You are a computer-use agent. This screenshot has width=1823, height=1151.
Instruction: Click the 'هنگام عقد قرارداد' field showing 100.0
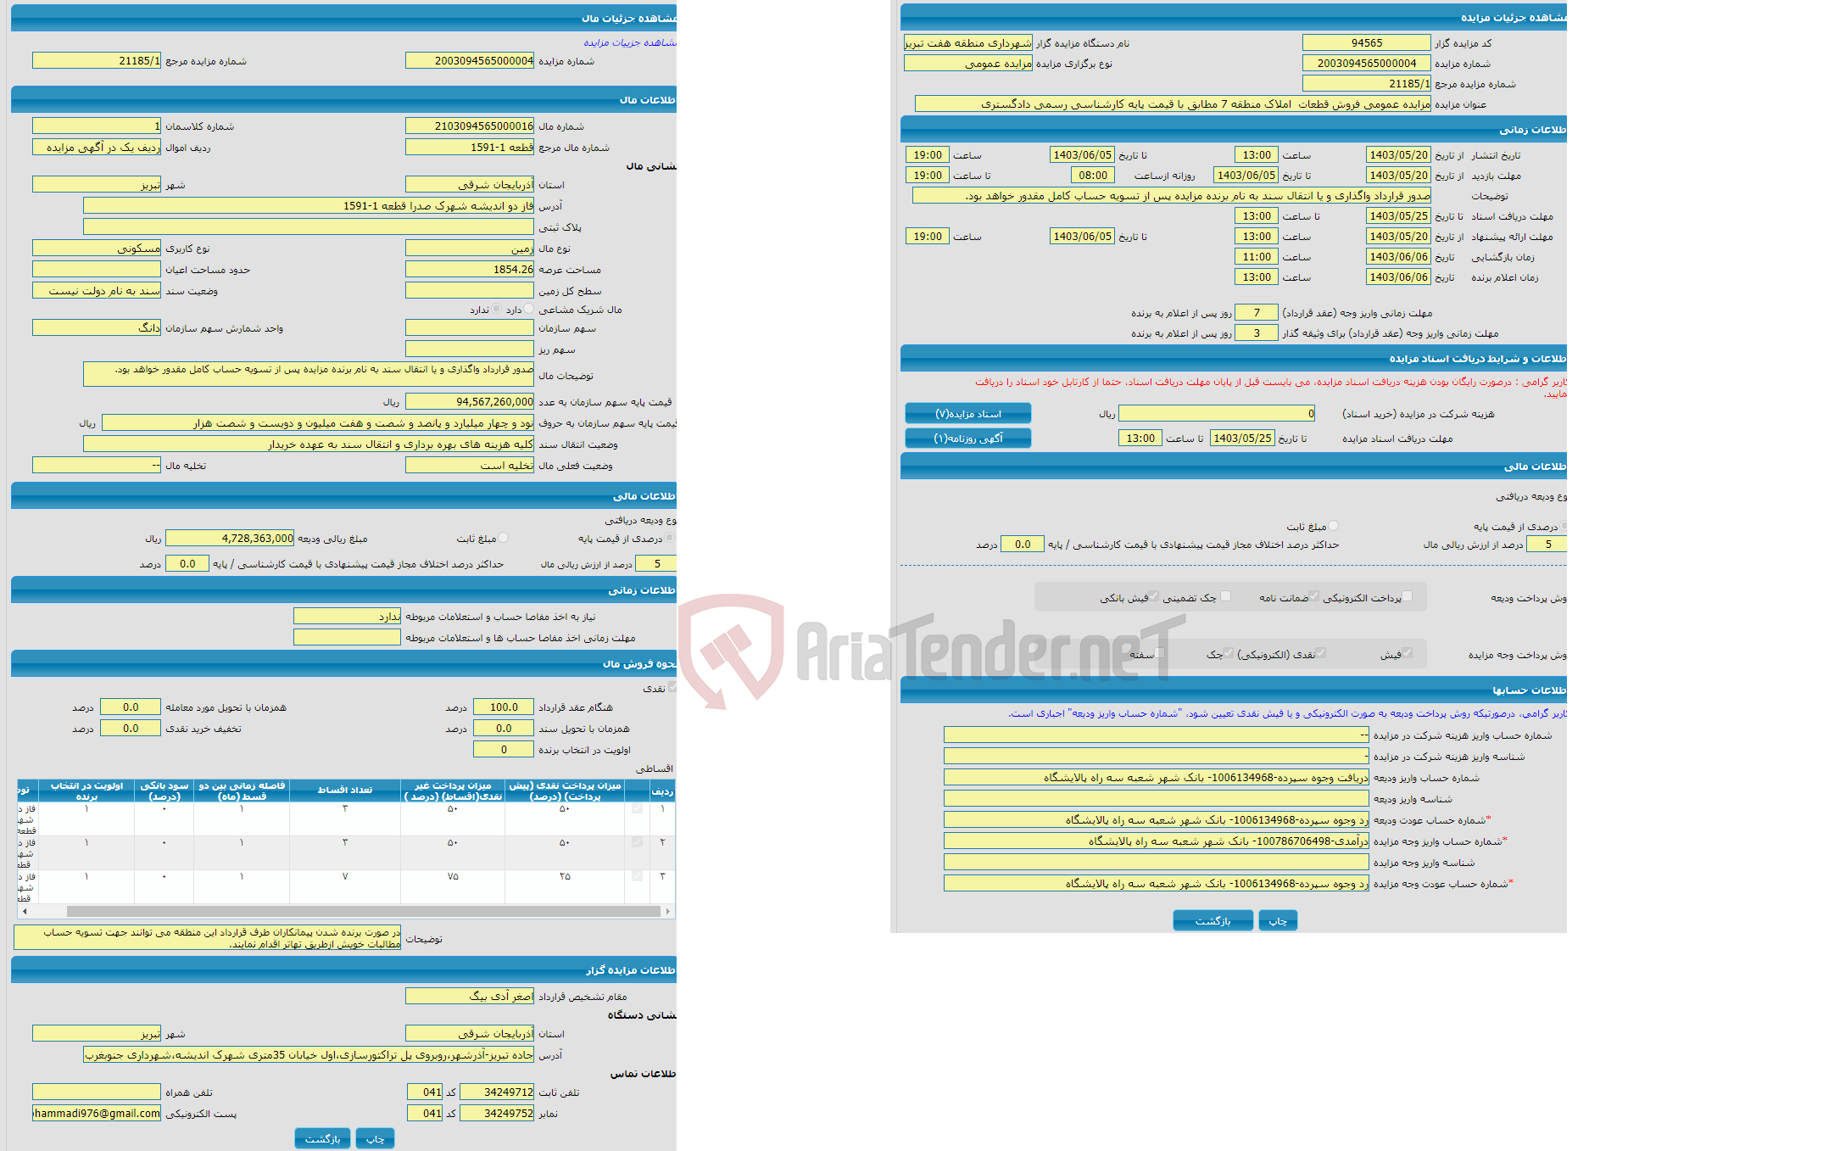[x=504, y=707]
